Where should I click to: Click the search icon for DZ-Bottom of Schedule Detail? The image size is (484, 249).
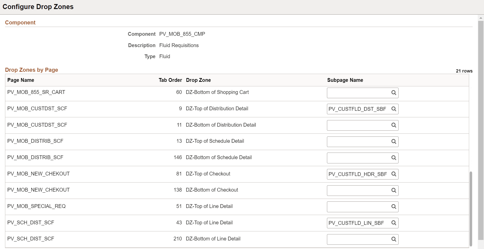(394, 158)
